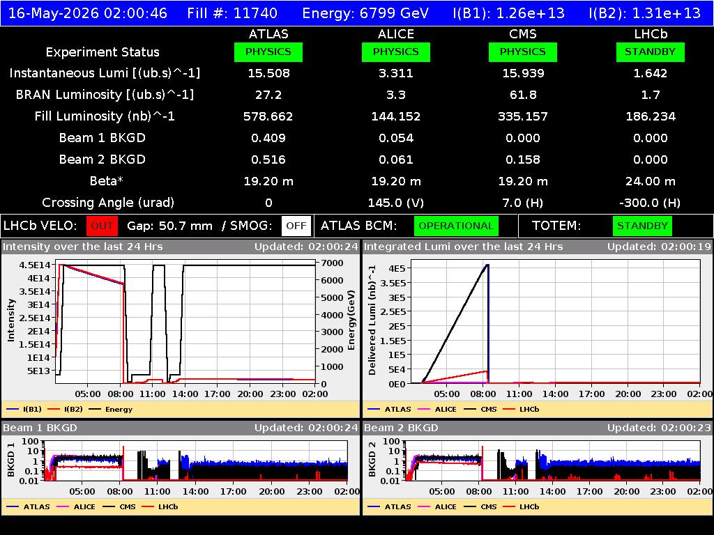Click LHCb instantaneous lumi value 1.642
The width and height of the screenshot is (714, 535).
[651, 73]
